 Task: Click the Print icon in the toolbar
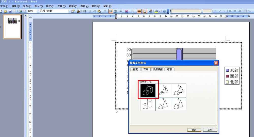20,11
